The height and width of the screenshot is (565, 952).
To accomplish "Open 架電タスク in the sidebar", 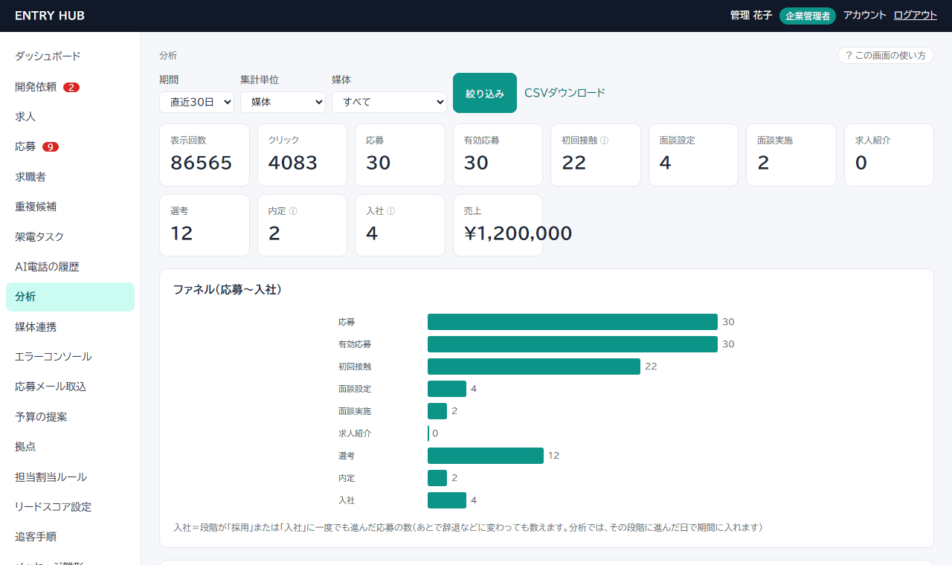I will tap(70, 237).
